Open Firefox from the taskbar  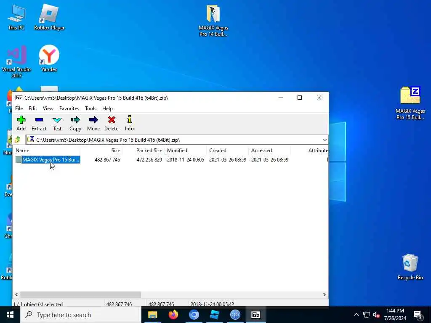point(173,315)
